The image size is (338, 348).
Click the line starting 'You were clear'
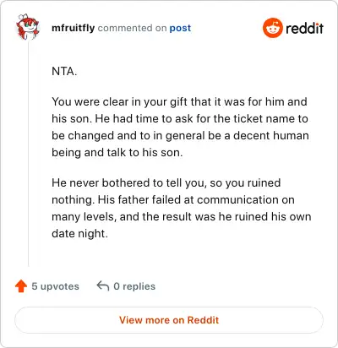(179, 101)
